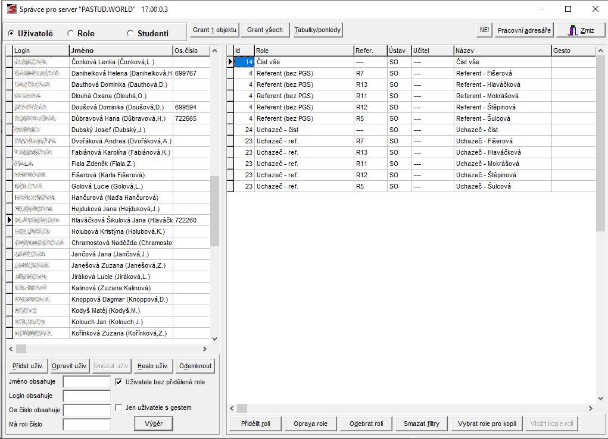Open Tabulky/pohledy from toolbar
This screenshot has height=439, width=608.
[x=318, y=30]
